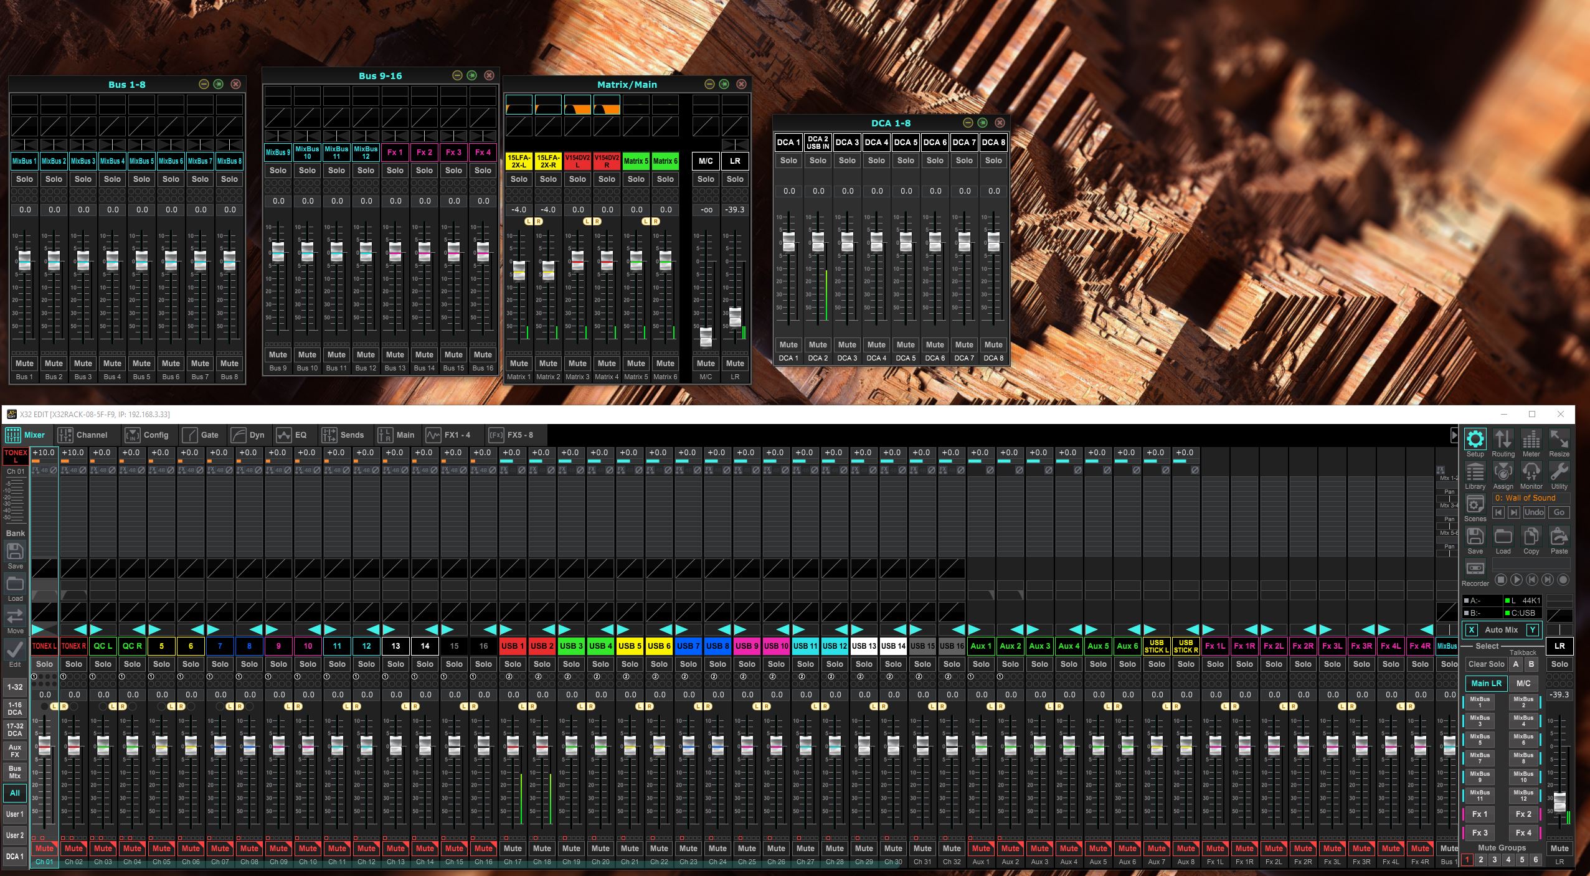Toggle Auto Mix X button
Image resolution: width=1590 pixels, height=876 pixels.
[x=1471, y=629]
